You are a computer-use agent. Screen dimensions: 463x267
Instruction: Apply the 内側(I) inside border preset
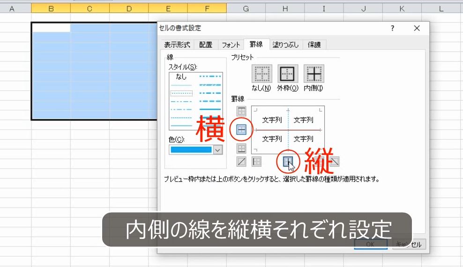(x=314, y=74)
